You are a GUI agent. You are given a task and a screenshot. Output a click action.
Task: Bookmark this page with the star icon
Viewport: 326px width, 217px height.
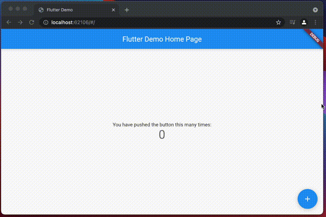pos(278,22)
